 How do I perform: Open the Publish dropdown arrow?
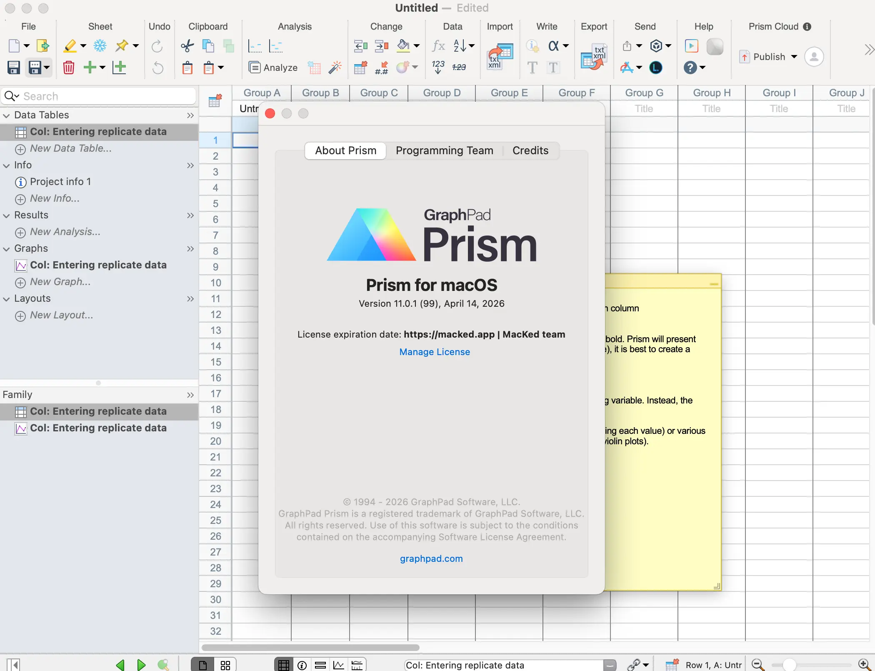tap(794, 57)
